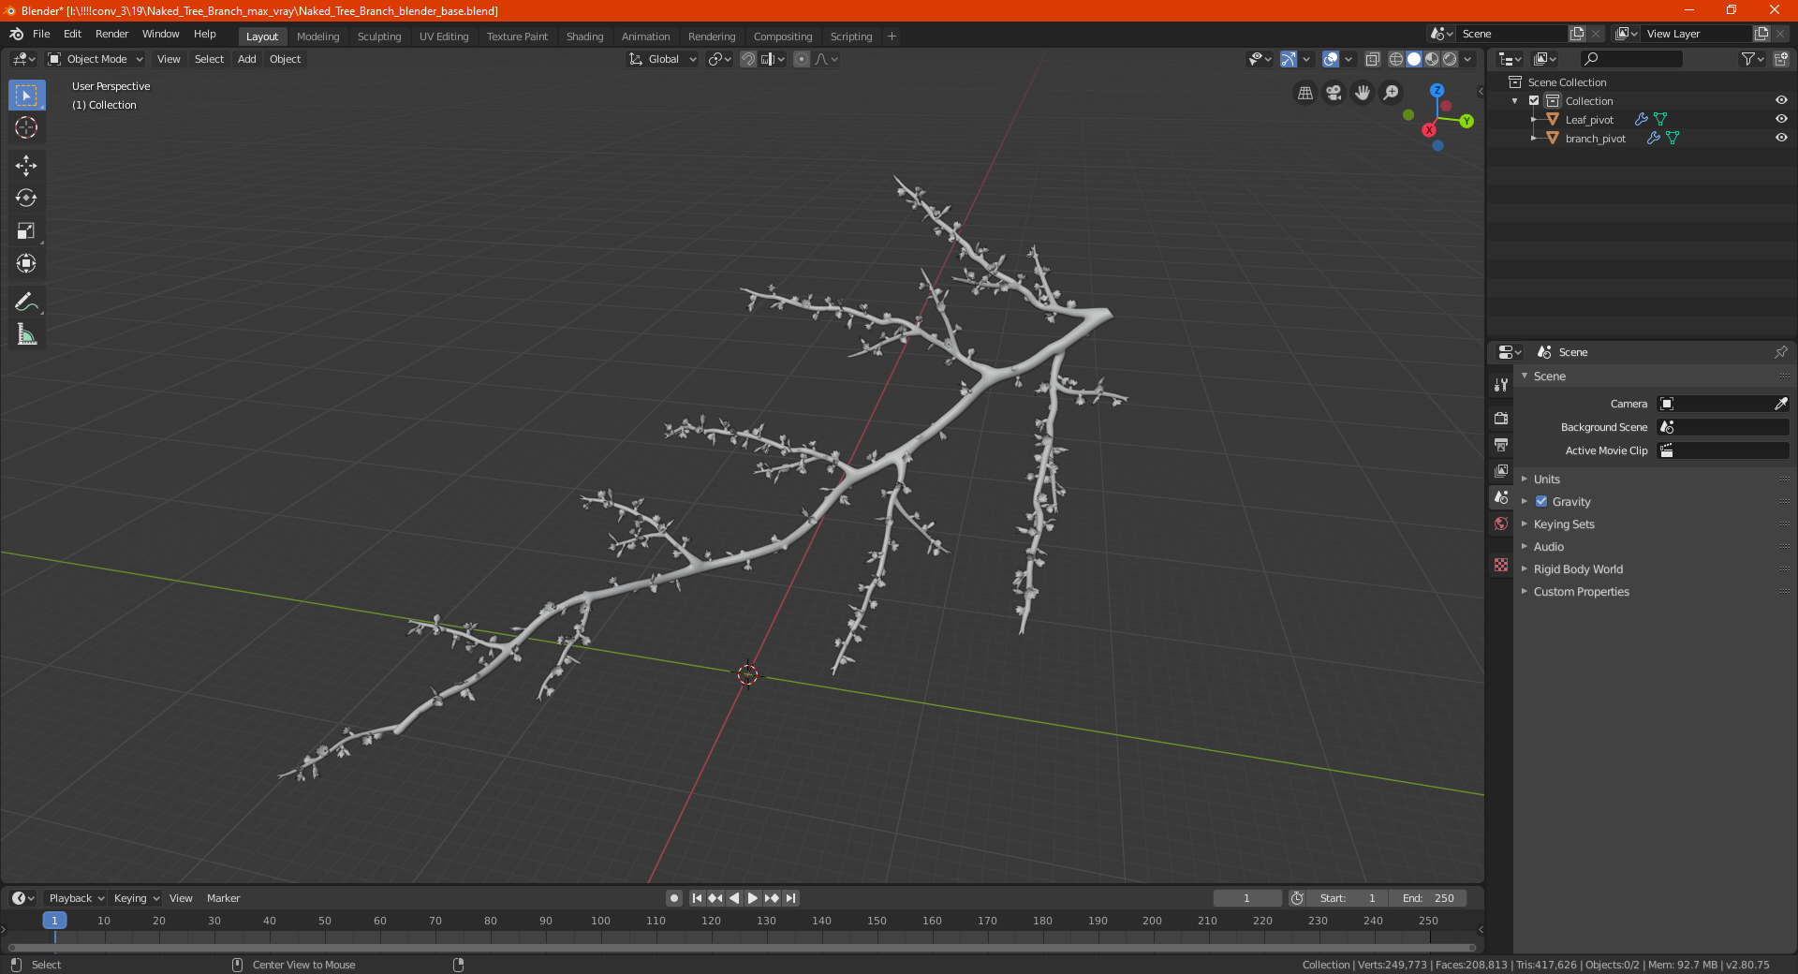This screenshot has width=1798, height=974.
Task: Select the Transform tool
Action: tap(26, 264)
